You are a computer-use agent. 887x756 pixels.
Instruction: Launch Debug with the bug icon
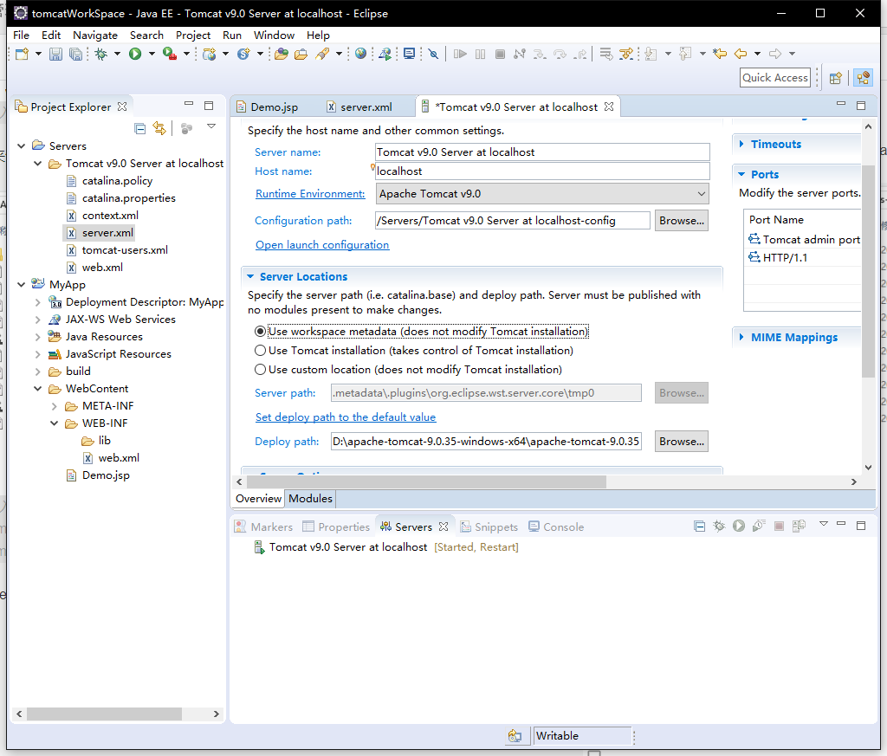coord(101,54)
